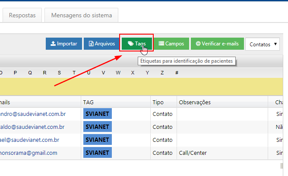Filter contacts by letter Q
The width and height of the screenshot is (288, 176).
30,73
